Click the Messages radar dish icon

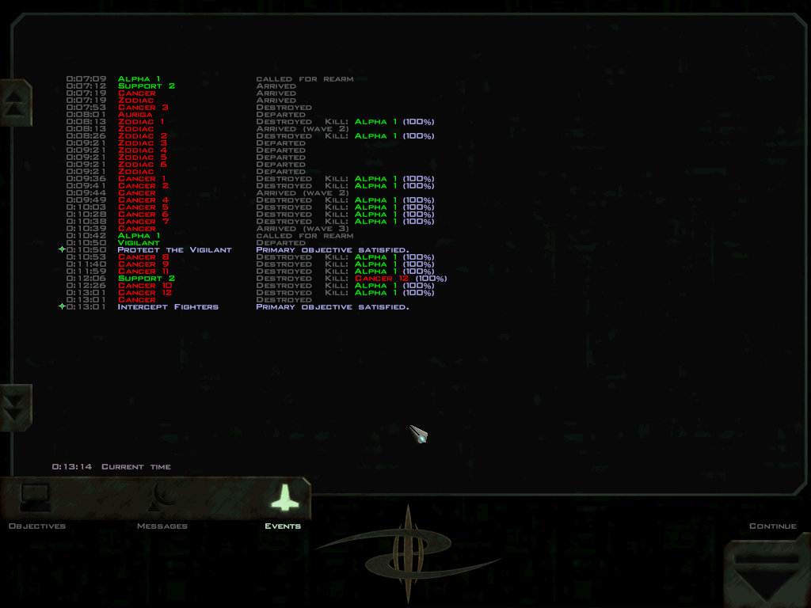pyautogui.click(x=162, y=497)
